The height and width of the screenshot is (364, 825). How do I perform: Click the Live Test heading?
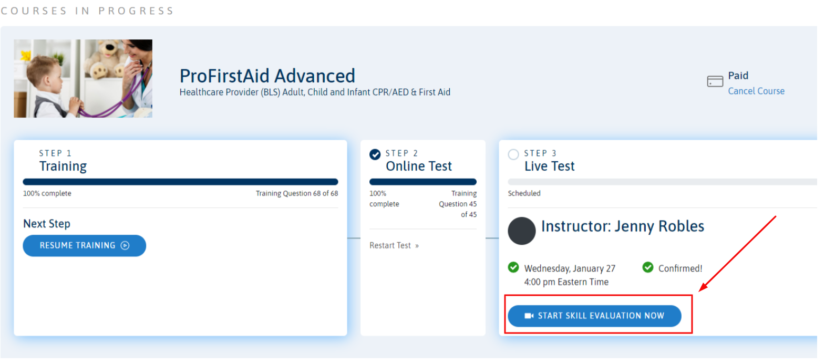point(550,166)
